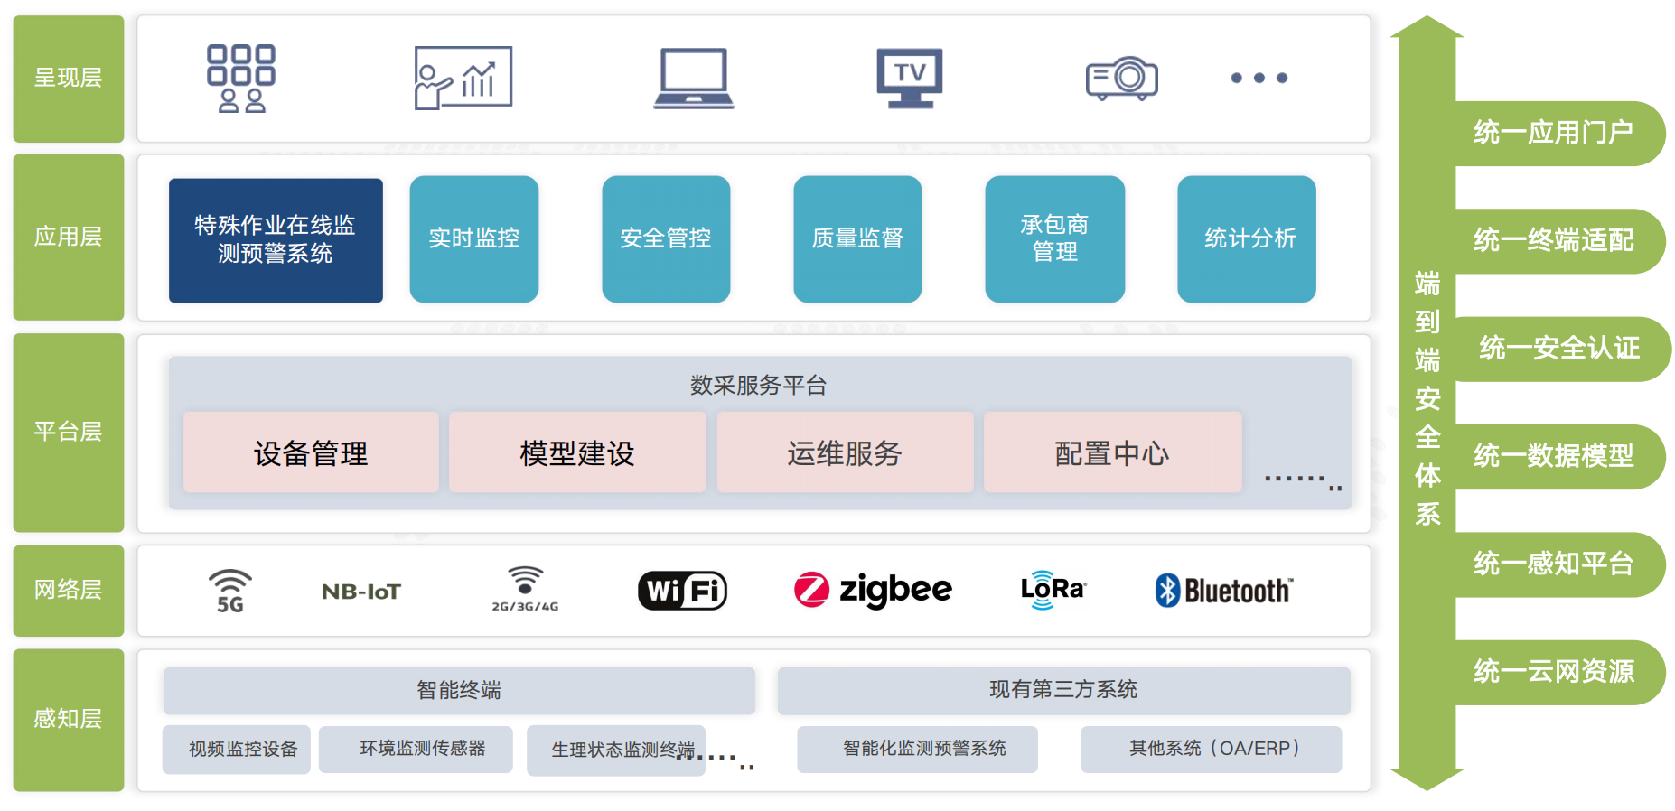Click the app grid with users icon
The height and width of the screenshot is (811, 1675).
tap(241, 79)
